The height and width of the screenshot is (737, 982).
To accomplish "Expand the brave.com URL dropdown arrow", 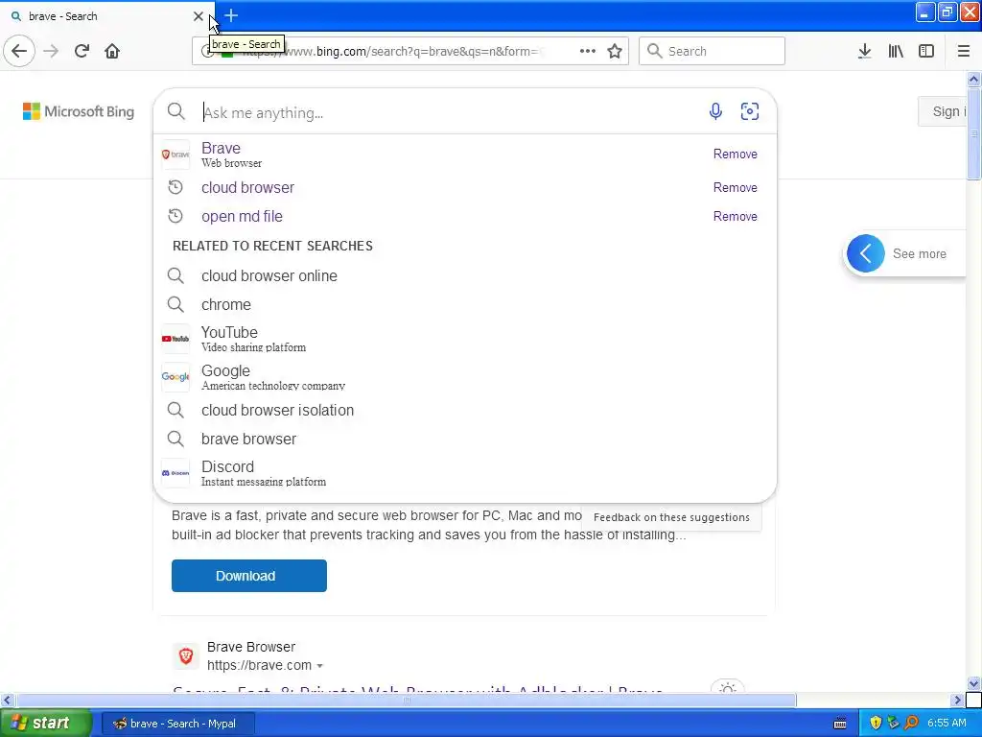I will [320, 666].
